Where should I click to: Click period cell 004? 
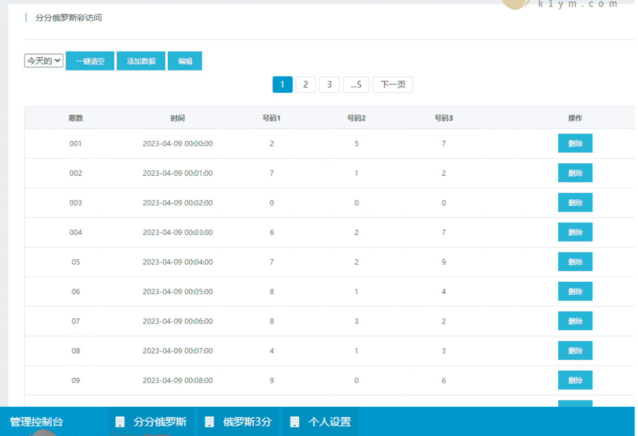tap(75, 232)
